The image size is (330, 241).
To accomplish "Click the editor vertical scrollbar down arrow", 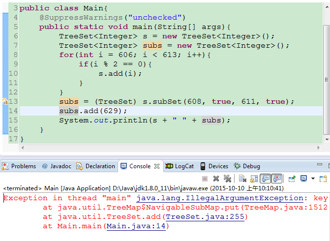I will pos(327,139).
